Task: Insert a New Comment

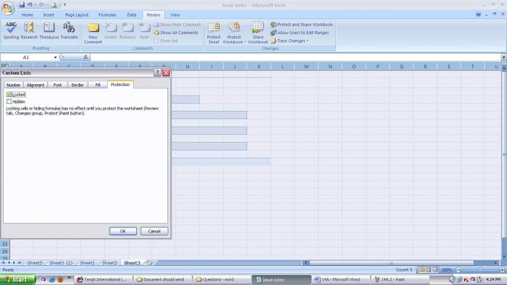Action: (x=93, y=31)
